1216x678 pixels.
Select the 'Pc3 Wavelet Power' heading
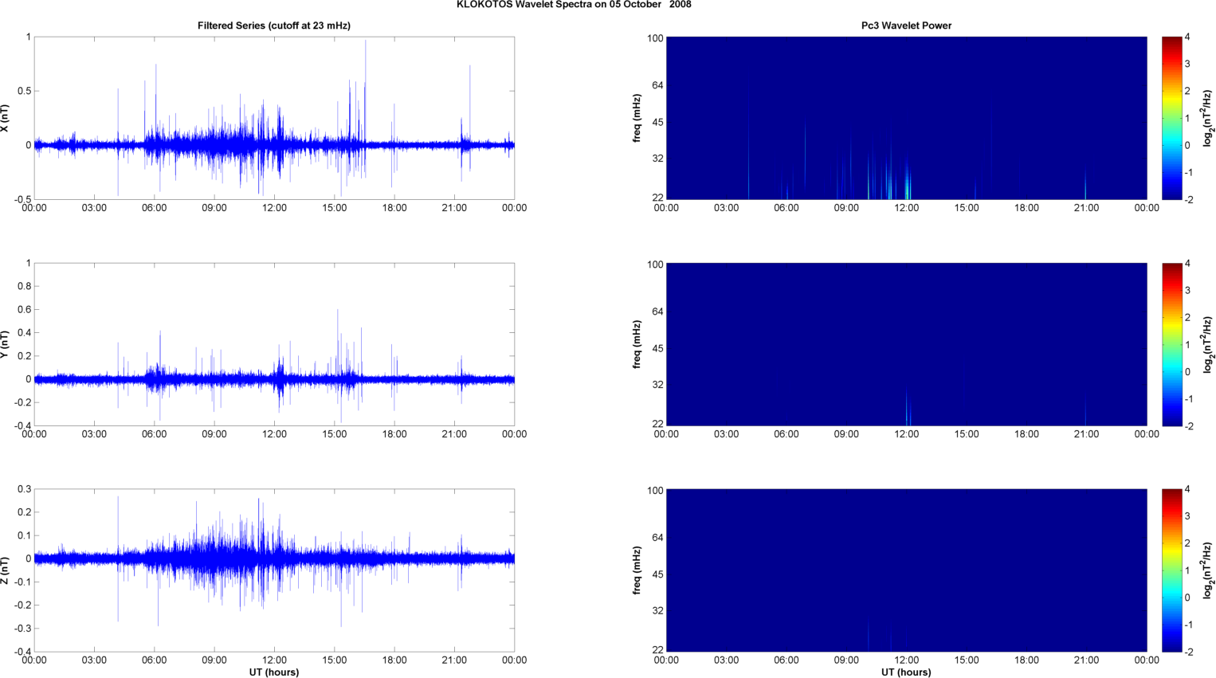906,25
